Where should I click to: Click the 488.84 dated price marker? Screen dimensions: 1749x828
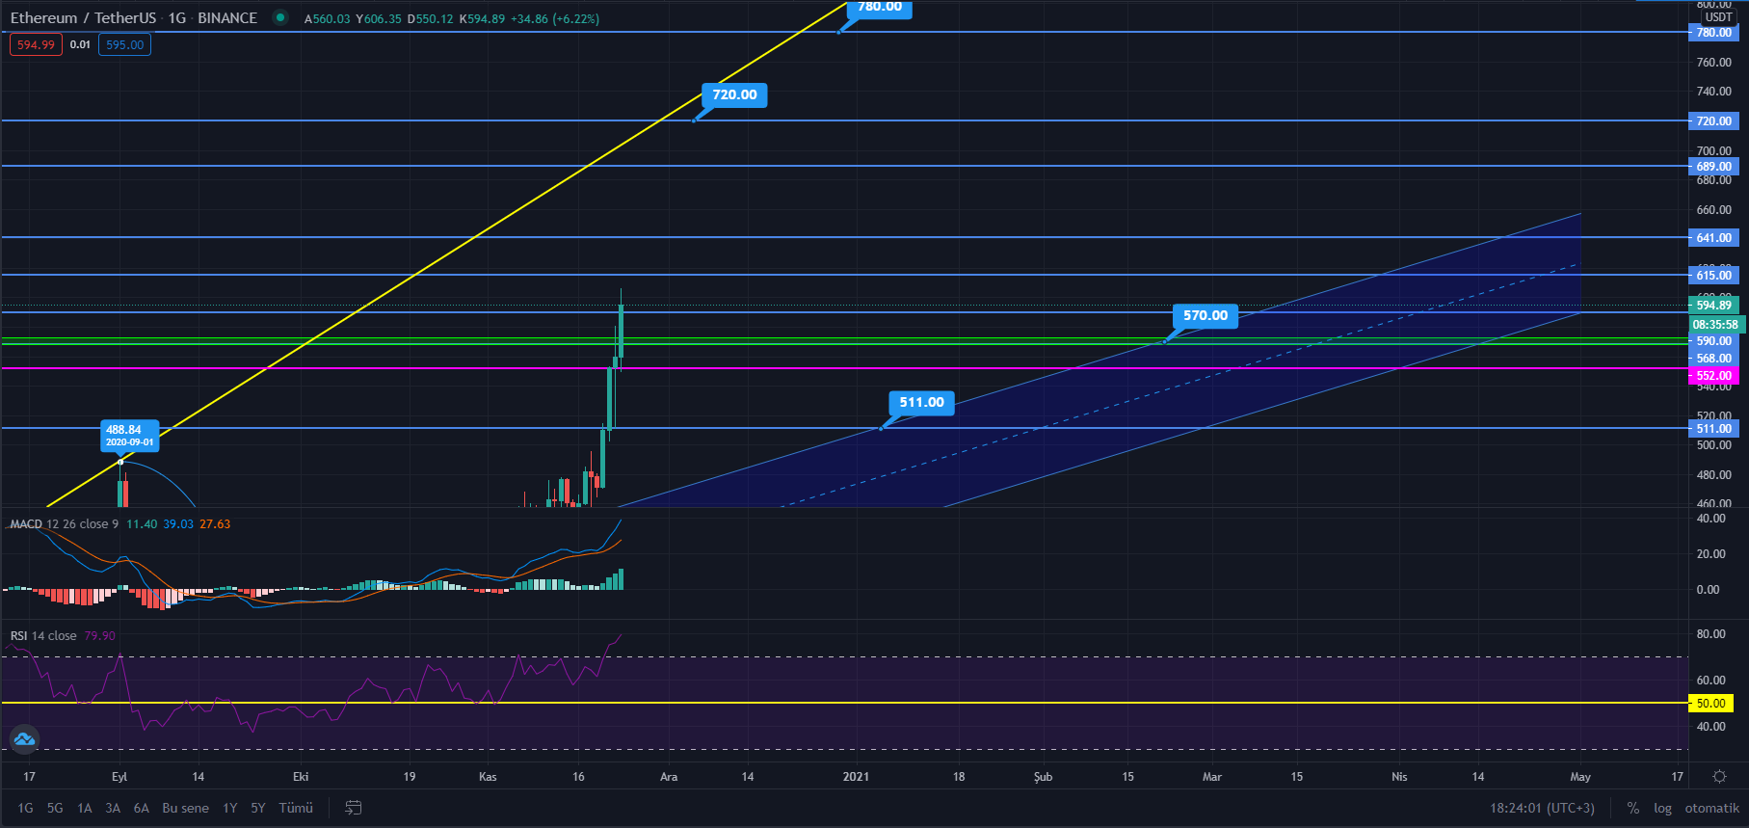click(129, 436)
